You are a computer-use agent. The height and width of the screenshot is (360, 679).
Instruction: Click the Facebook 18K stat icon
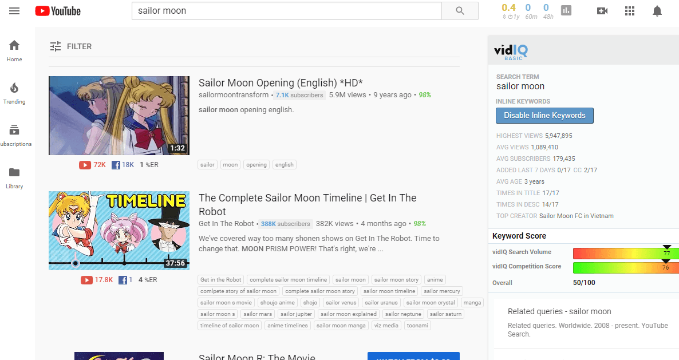[116, 165]
